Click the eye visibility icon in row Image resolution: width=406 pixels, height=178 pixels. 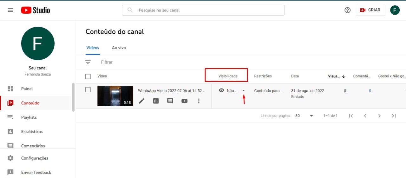[221, 90]
